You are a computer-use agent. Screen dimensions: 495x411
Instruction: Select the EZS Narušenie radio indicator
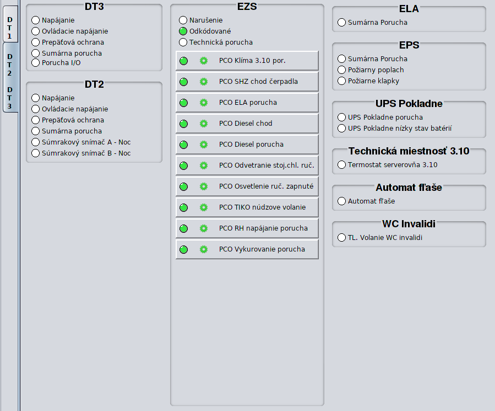click(x=183, y=20)
